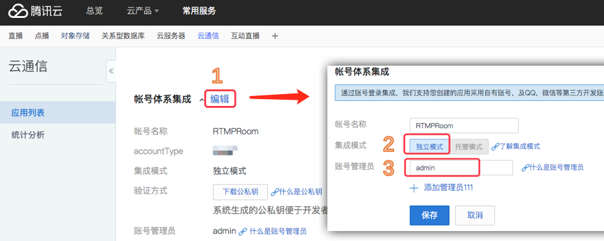604x241 pixels.
Task: Select 独立模式 integration mode
Action: coord(429,147)
